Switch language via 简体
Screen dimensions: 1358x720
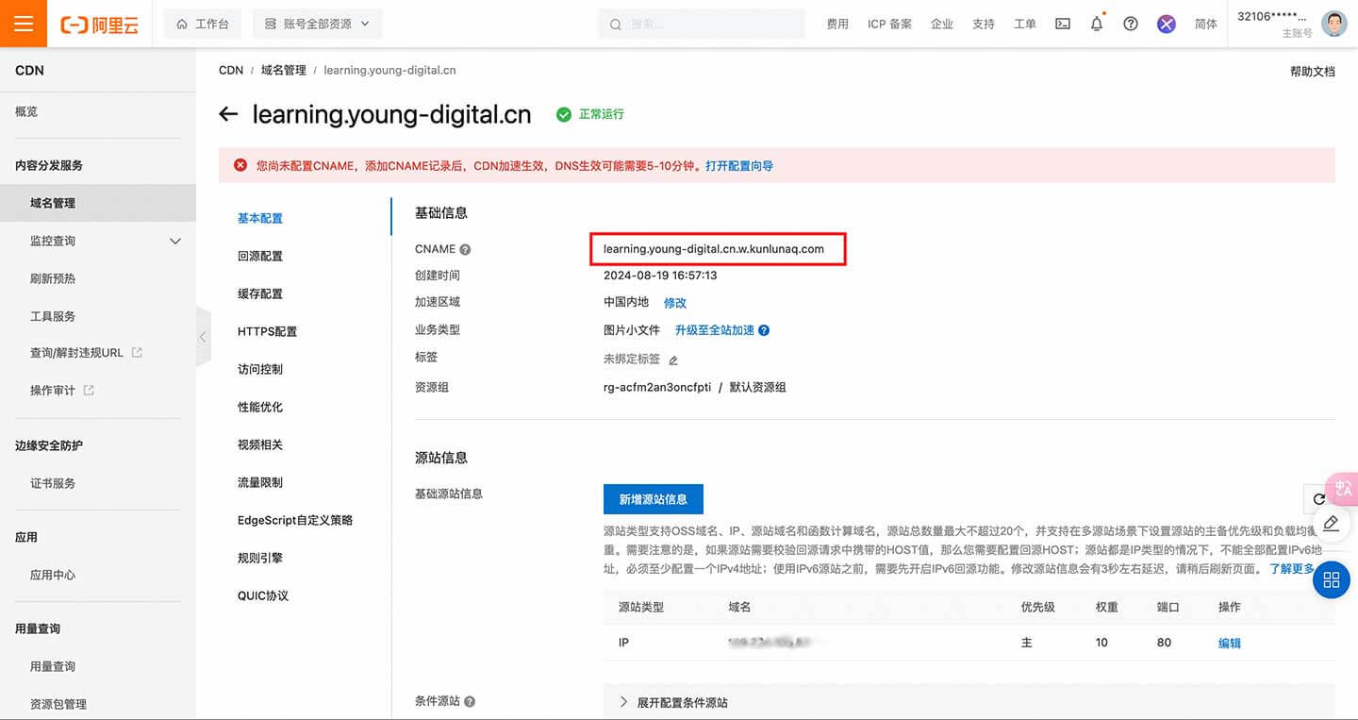pos(1206,25)
